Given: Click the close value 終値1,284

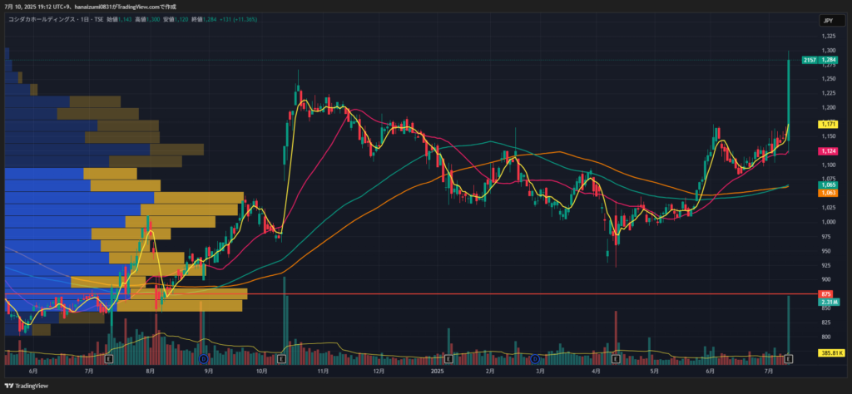Looking at the screenshot, I should 205,19.
